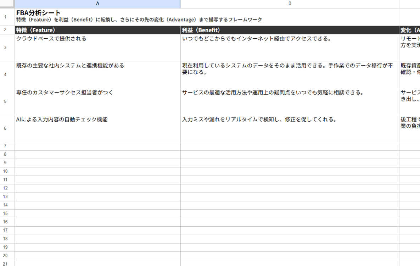Click the benefit cell about 入力ミスや漏れ
Screen dimensions: 420x266
coord(290,128)
